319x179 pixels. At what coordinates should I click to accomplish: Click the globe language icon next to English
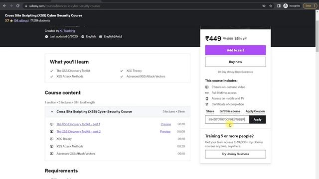pos(83,37)
